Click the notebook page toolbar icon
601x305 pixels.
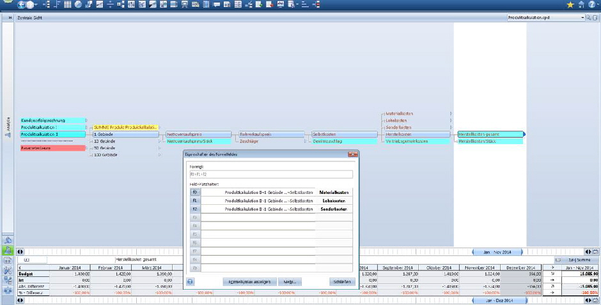[206, 4]
